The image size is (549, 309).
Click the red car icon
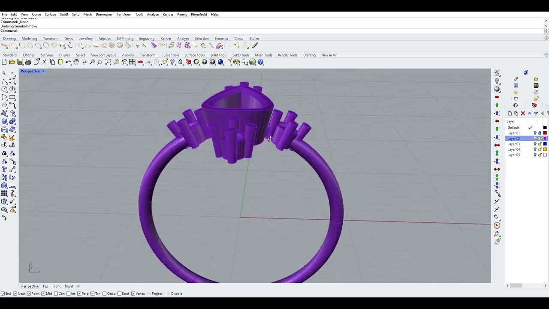(x=140, y=62)
